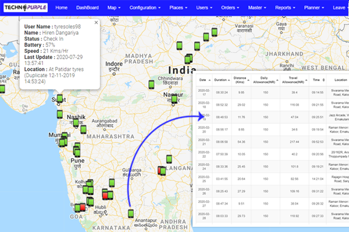Sort table by Duration column
The width and height of the screenshot is (349, 232).
coord(222,80)
